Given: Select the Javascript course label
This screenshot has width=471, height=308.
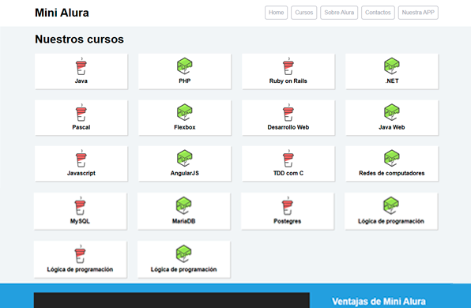Looking at the screenshot, I should (81, 173).
